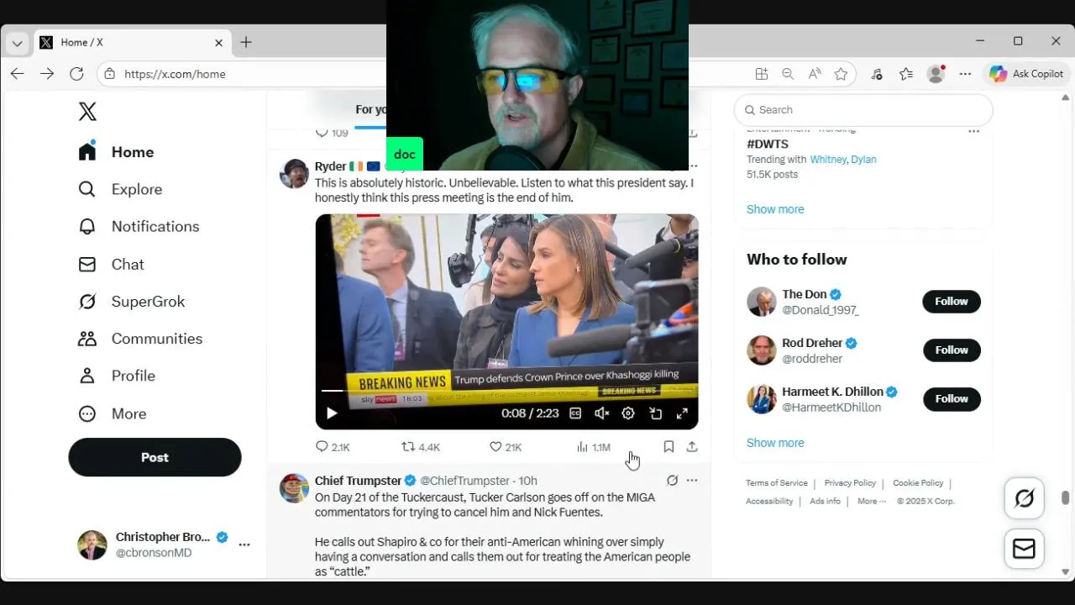Screen dimensions: 1075x605
Task: Open Ads info footer link
Action: coord(825,502)
